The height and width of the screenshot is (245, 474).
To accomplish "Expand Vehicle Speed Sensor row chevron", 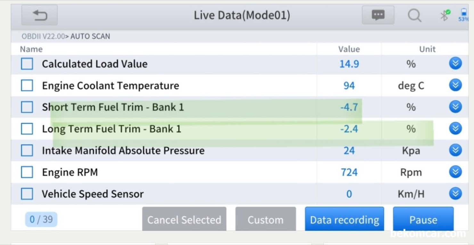I will pos(455,193).
